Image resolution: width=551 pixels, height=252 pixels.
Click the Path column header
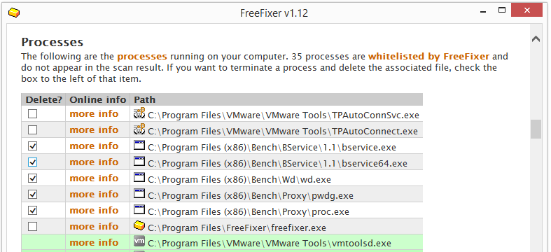[277, 99]
